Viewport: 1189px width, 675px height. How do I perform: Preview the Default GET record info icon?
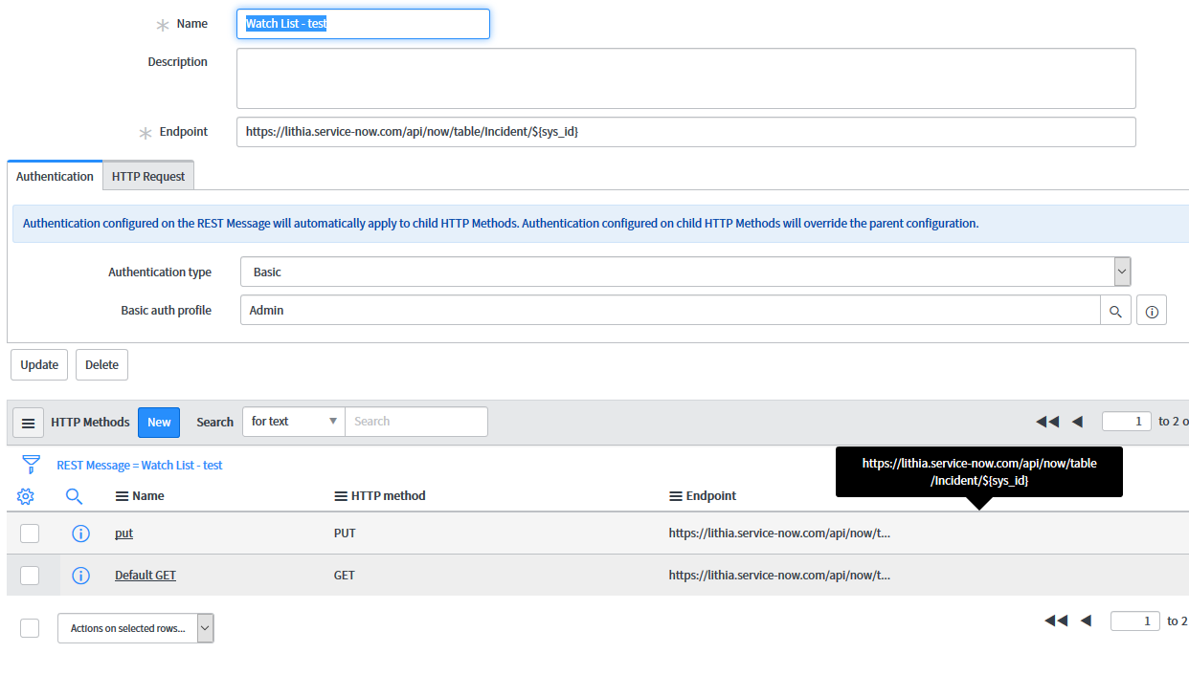tap(80, 576)
